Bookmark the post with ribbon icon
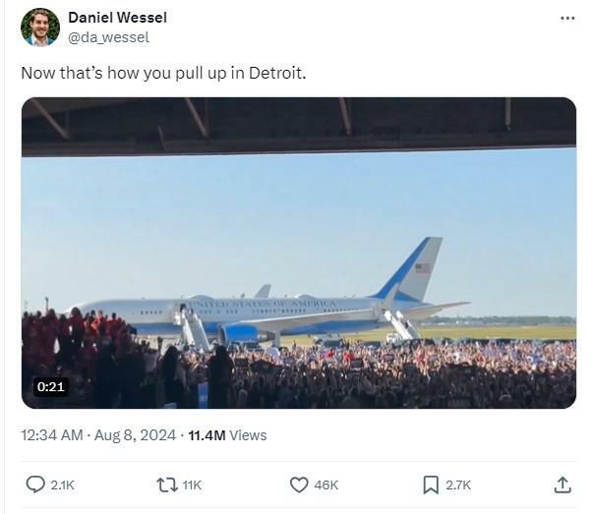 tap(431, 485)
